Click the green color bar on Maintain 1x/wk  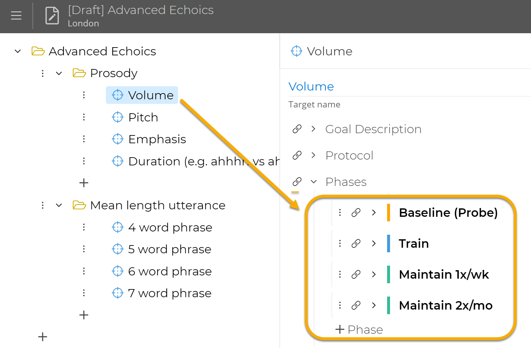coord(388,274)
